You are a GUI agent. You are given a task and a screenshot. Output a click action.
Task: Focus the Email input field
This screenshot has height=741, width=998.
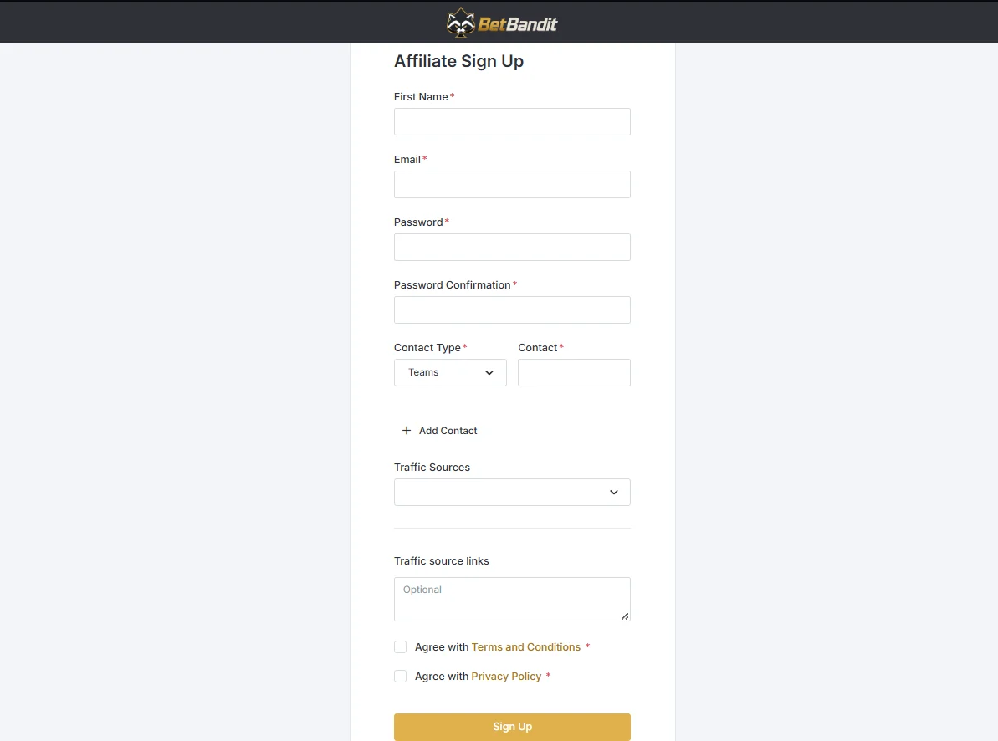point(512,184)
